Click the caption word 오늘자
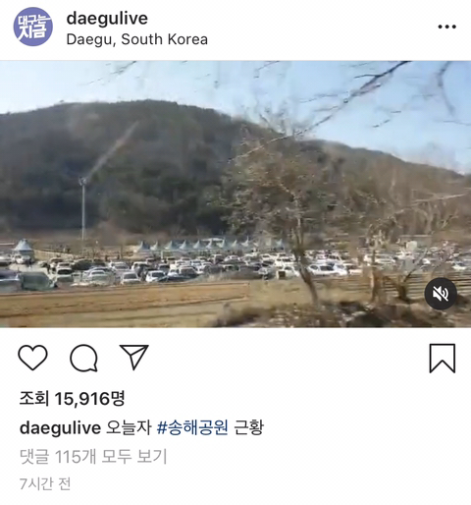The height and width of the screenshot is (505, 471). [x=129, y=427]
